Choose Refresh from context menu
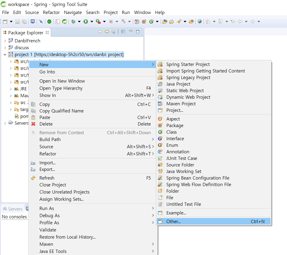Image resolution: width=287 pixels, height=255 pixels. click(93, 178)
